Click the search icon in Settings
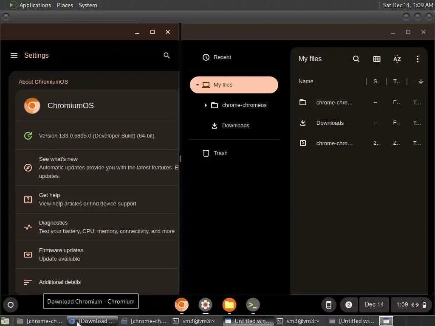Viewport: 435px width, 326px height. (x=167, y=56)
